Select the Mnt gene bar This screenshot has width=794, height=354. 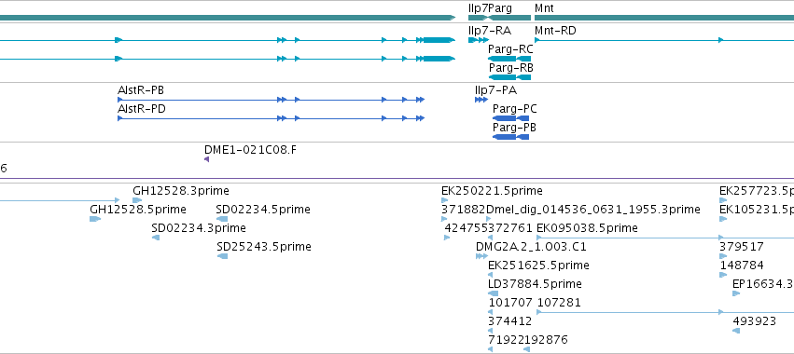[664, 18]
